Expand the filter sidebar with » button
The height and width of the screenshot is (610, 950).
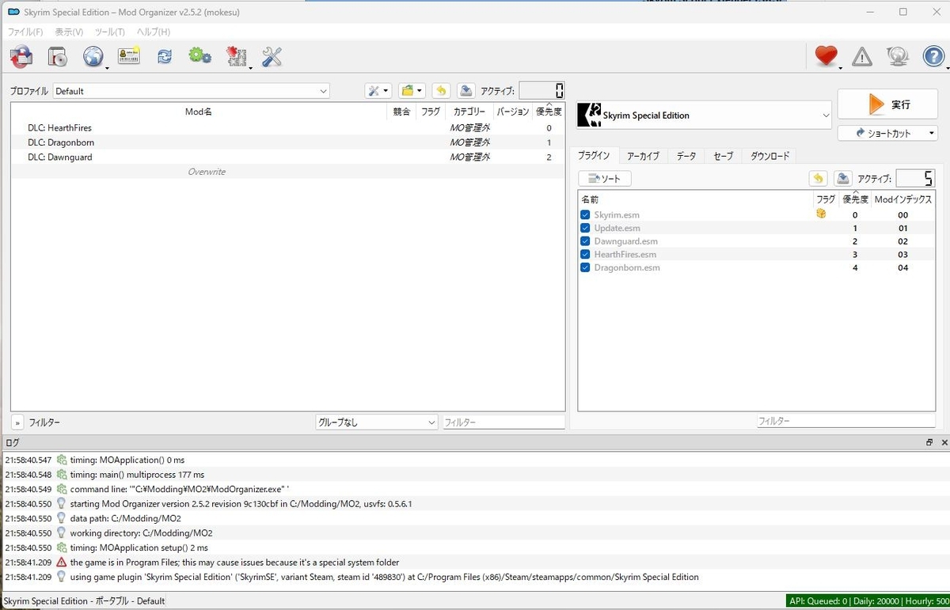17,422
